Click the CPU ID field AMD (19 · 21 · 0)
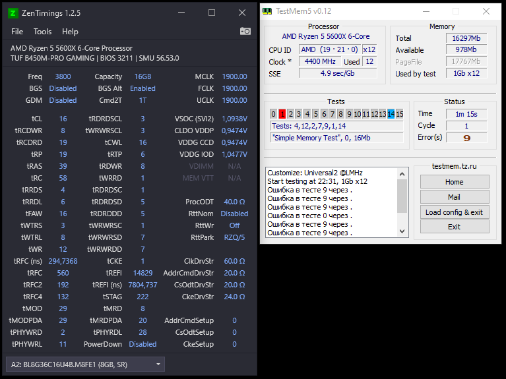This screenshot has height=379, width=506. 329,49
